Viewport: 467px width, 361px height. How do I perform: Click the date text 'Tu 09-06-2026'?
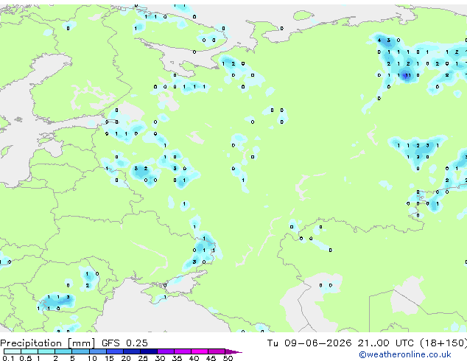tap(309, 343)
